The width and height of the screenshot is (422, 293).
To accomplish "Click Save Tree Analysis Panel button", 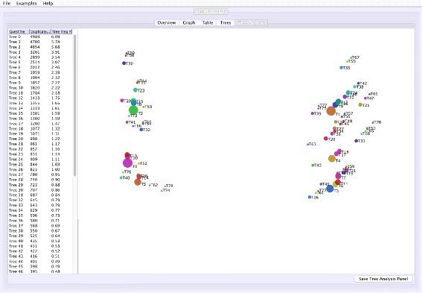I will click(383, 279).
